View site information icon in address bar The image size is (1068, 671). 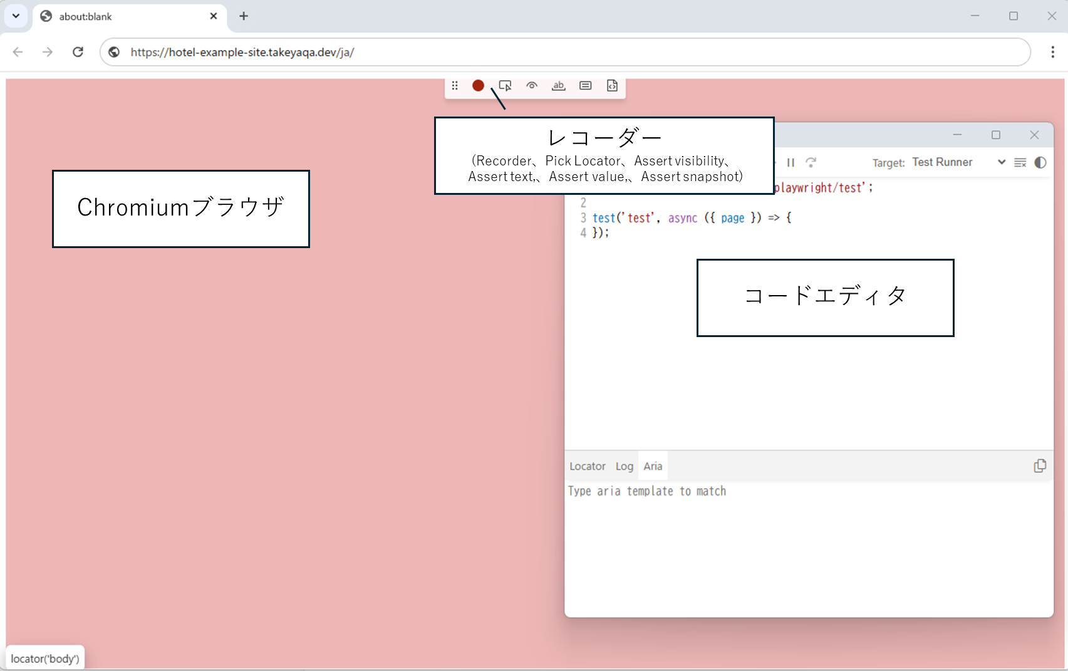(x=114, y=52)
